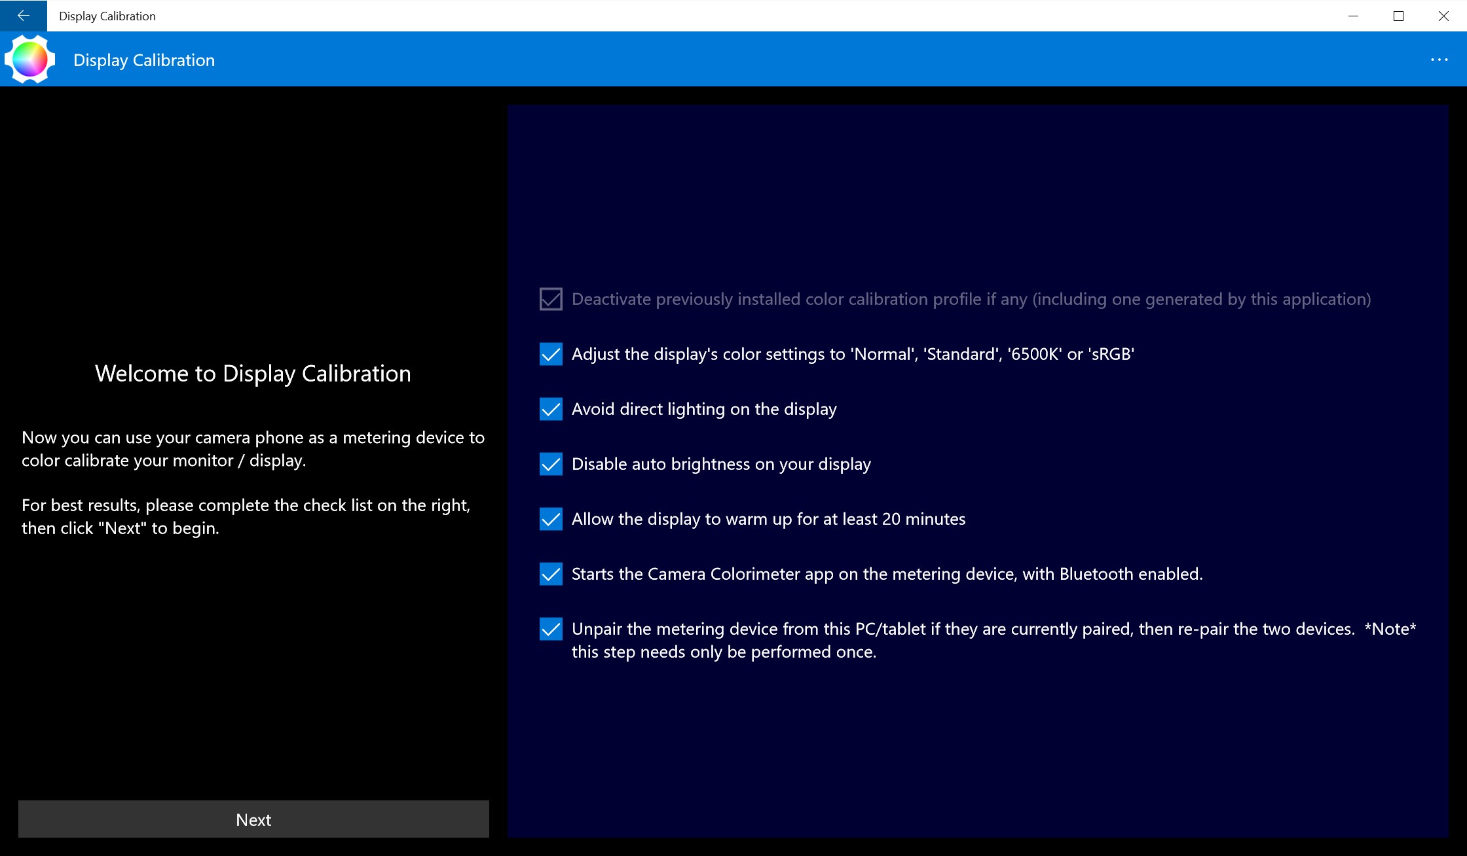The height and width of the screenshot is (856, 1467).
Task: Click the 'Welcome to Display Calibration' heading
Action: tap(253, 373)
